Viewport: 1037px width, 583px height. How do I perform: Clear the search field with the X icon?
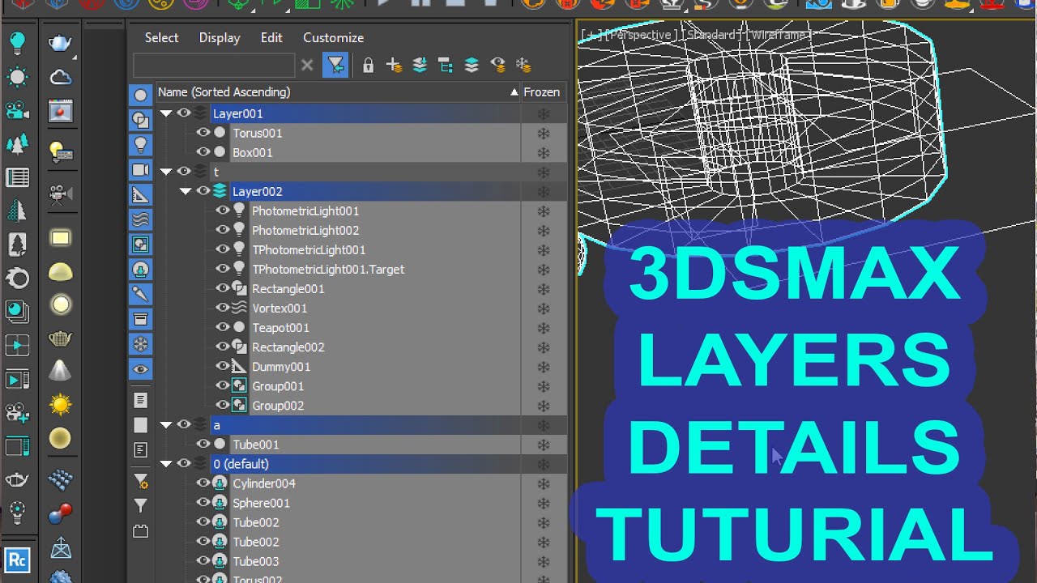pos(307,65)
